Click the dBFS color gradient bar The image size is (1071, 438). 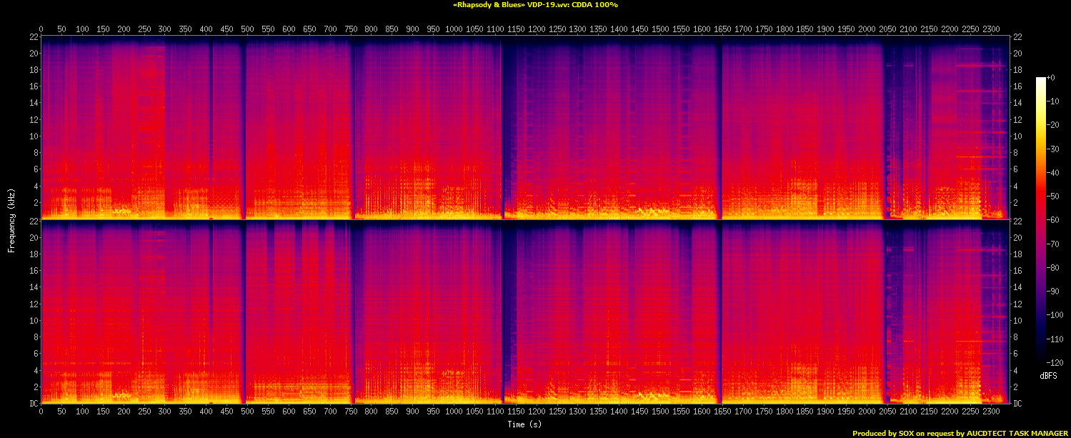tap(1041, 220)
